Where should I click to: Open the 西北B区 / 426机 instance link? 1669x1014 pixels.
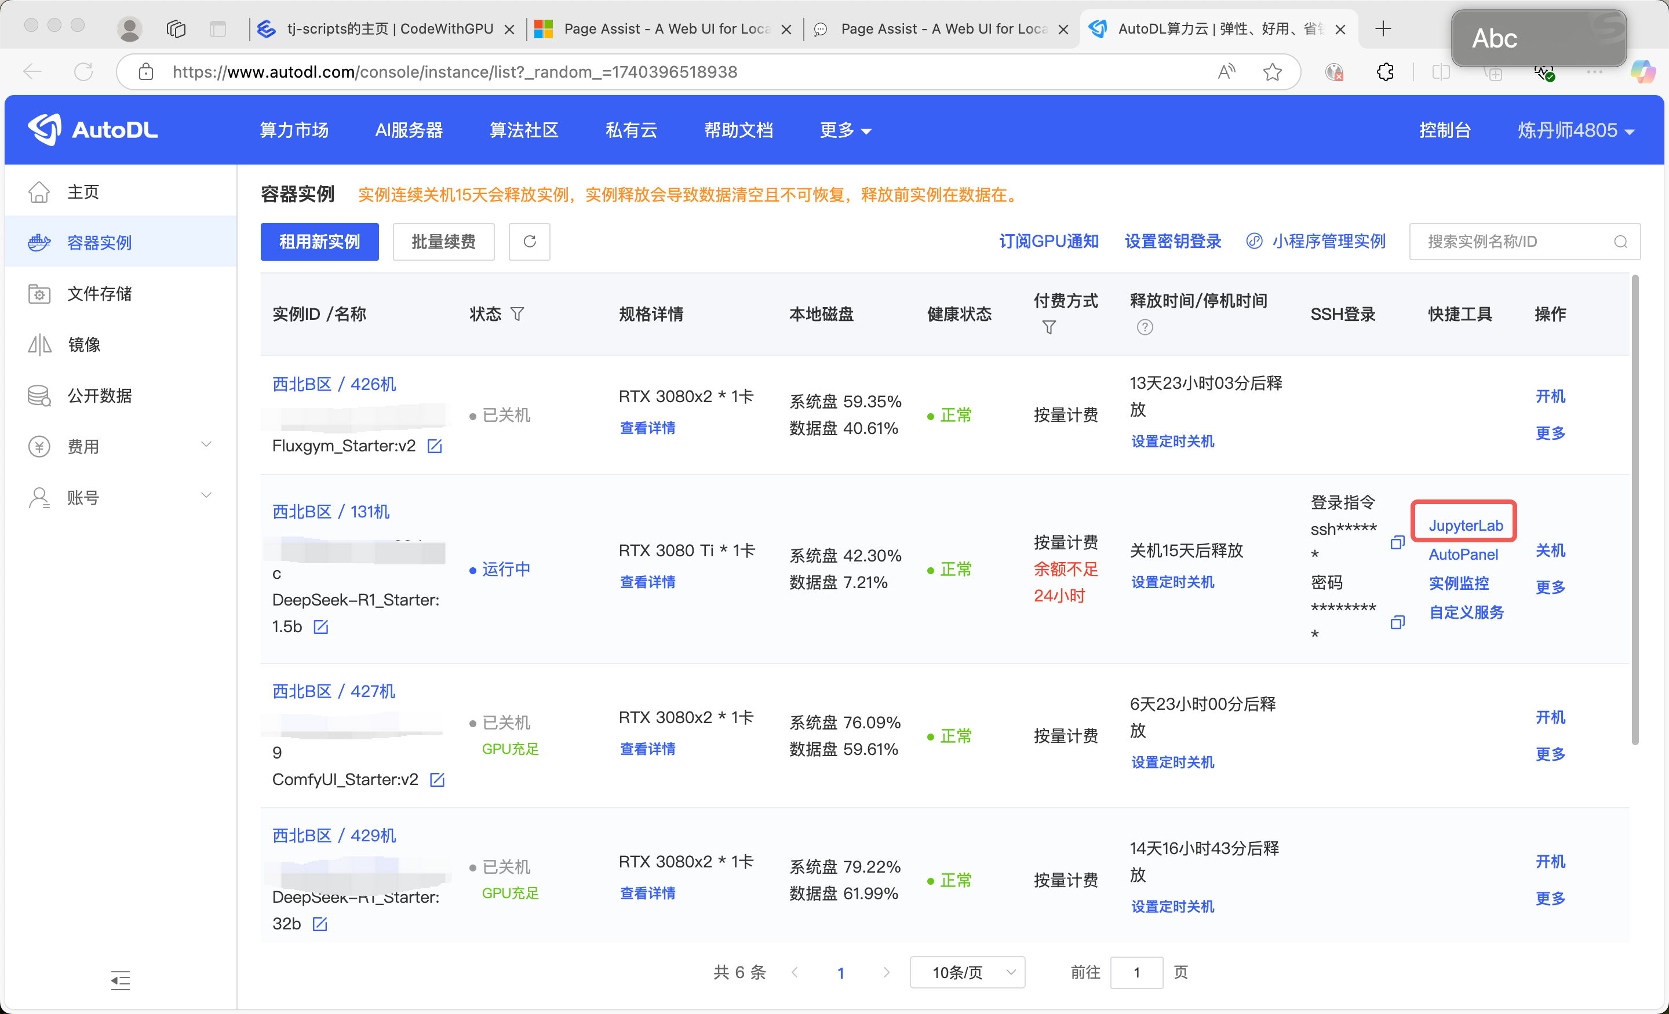coord(334,384)
